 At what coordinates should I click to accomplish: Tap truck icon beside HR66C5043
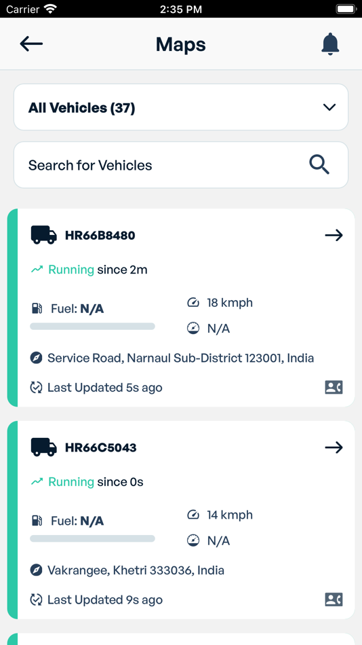tap(43, 447)
